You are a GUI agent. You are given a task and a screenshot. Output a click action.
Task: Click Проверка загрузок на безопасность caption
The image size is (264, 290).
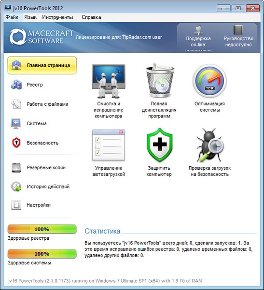pos(209,171)
